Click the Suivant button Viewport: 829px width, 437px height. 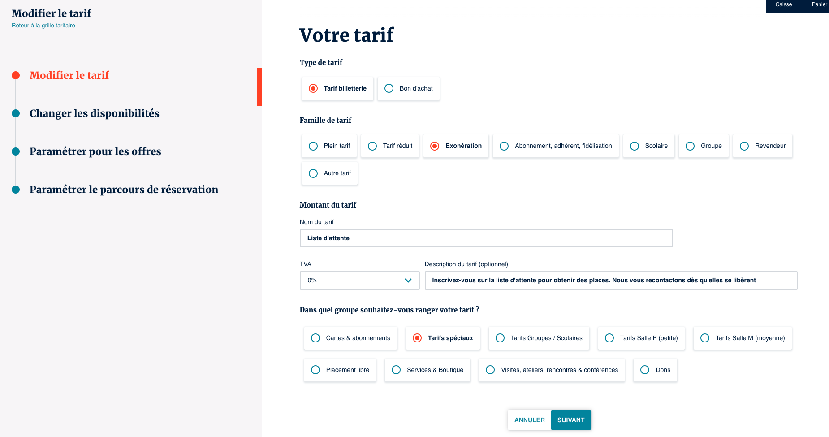coord(570,420)
